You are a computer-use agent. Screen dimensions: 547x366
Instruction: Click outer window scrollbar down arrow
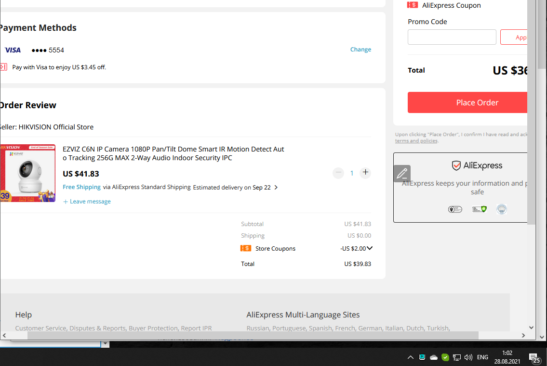point(542,337)
